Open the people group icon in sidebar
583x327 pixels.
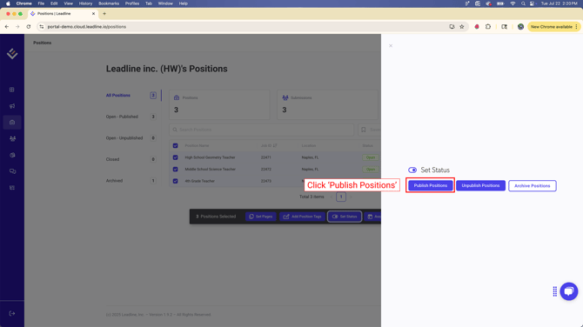point(12,138)
